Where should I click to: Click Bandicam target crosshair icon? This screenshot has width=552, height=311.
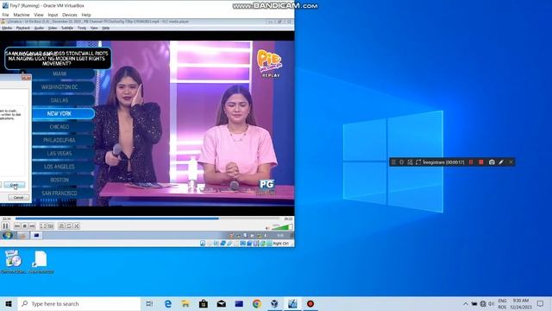click(402, 162)
